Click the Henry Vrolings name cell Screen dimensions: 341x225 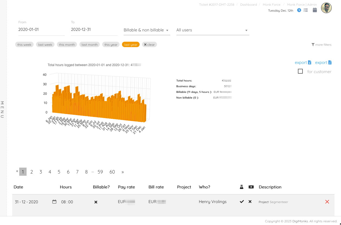point(213,202)
